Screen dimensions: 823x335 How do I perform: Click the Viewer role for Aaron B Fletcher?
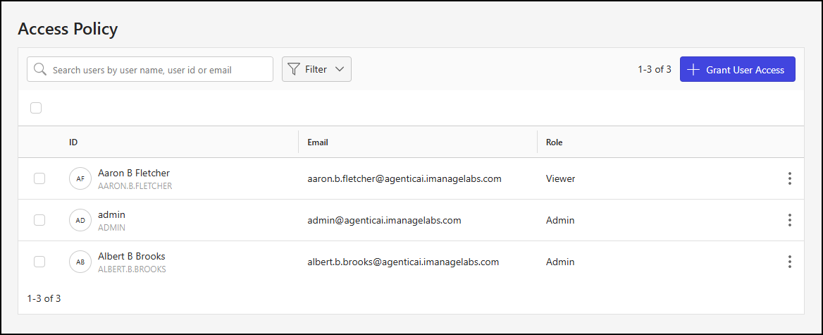pos(560,179)
